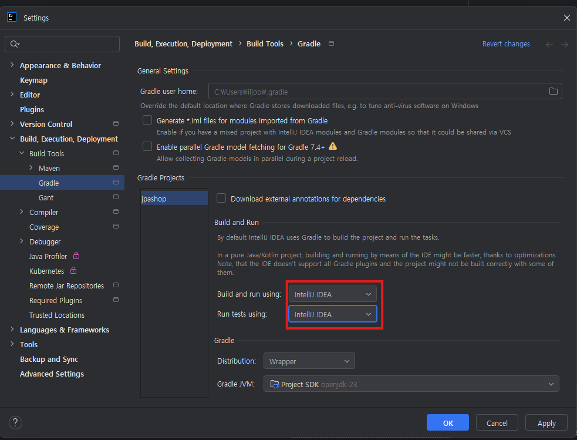Click the project marker icon in the Gradle row
The width and height of the screenshot is (577, 440).
pos(116,182)
